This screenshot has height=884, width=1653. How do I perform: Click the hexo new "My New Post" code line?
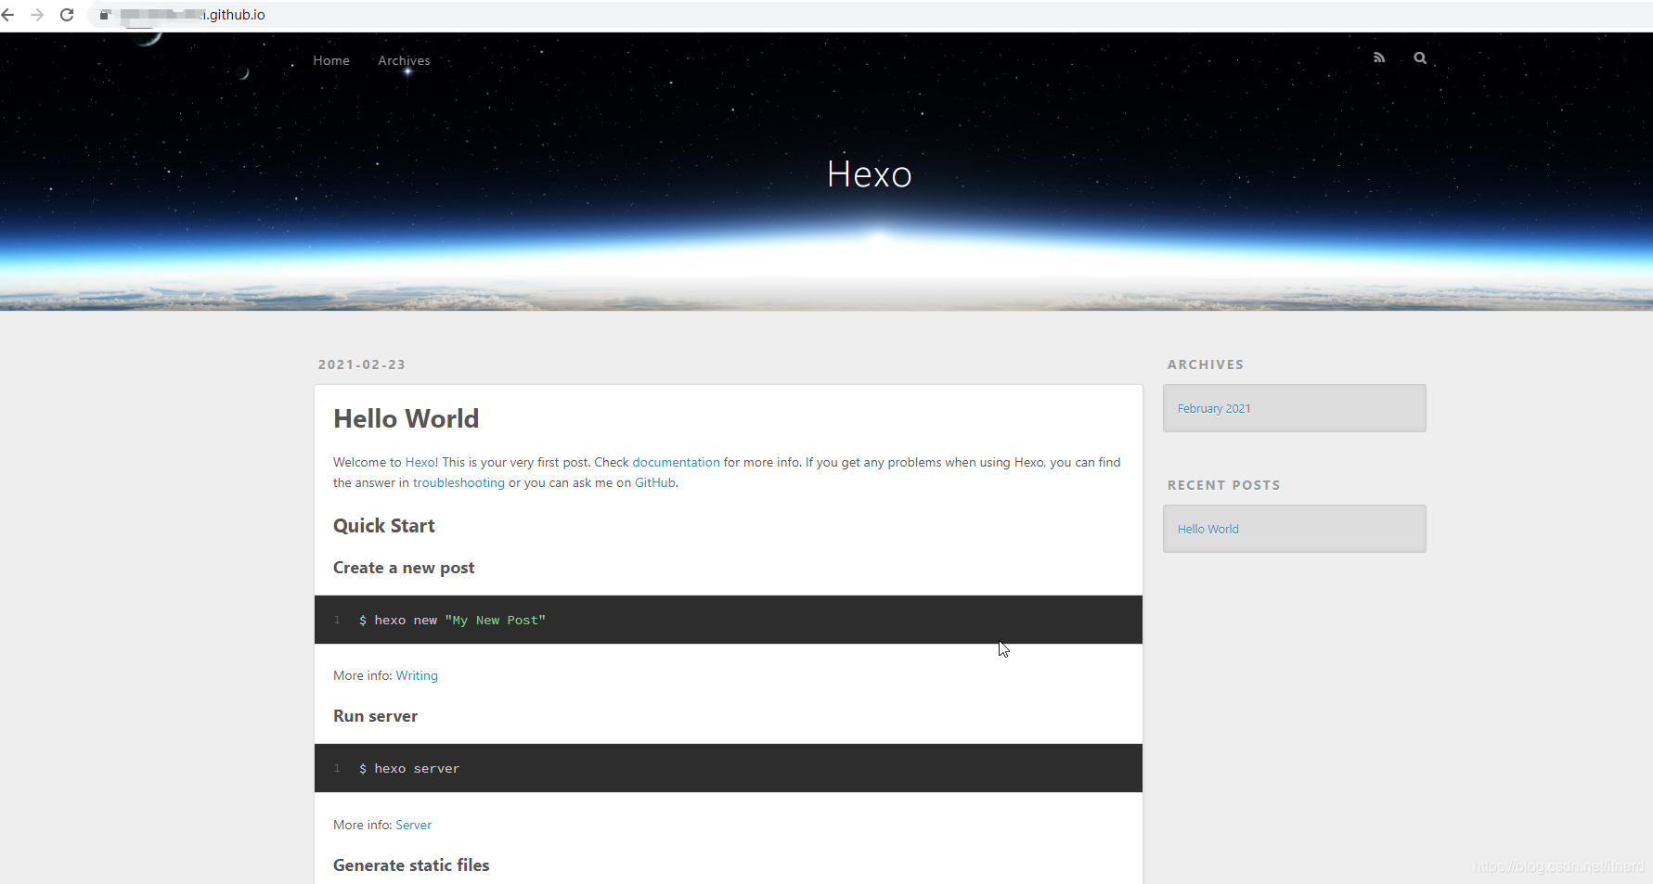click(x=452, y=620)
